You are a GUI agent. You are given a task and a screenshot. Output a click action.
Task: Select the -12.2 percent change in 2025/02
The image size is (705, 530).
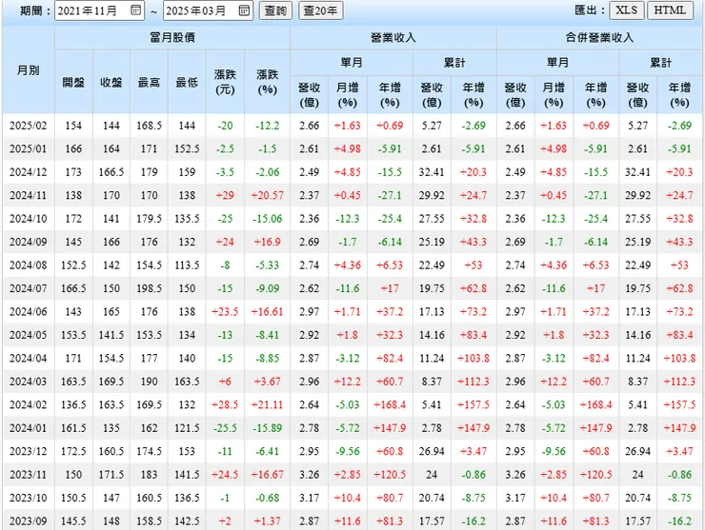(x=268, y=126)
